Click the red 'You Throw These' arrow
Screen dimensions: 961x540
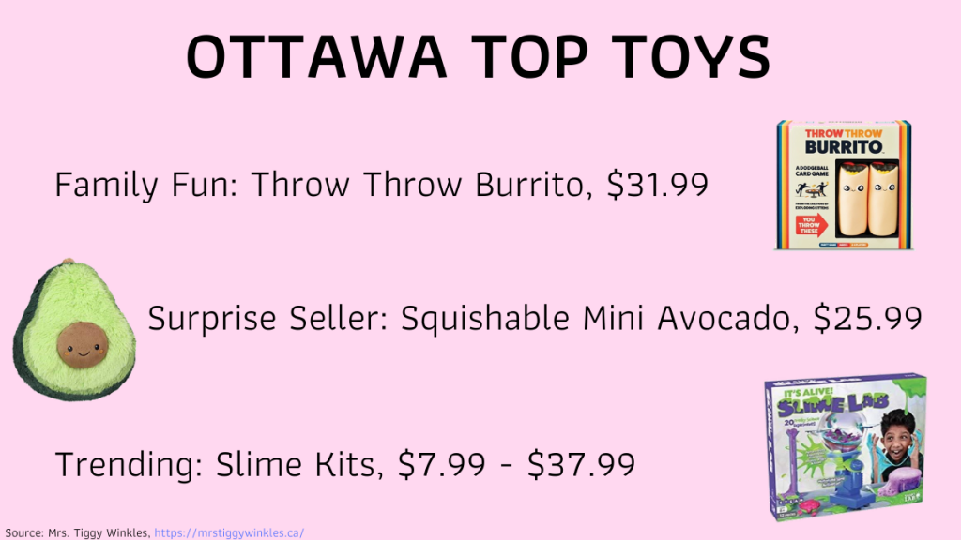pyautogui.click(x=812, y=225)
